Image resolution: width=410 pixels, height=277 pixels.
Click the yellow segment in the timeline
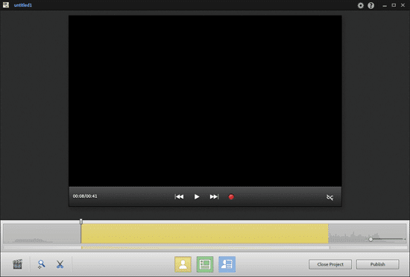[x=204, y=234]
